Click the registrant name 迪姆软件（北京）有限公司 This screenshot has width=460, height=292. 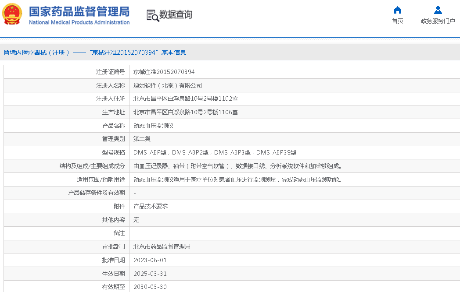coord(168,85)
